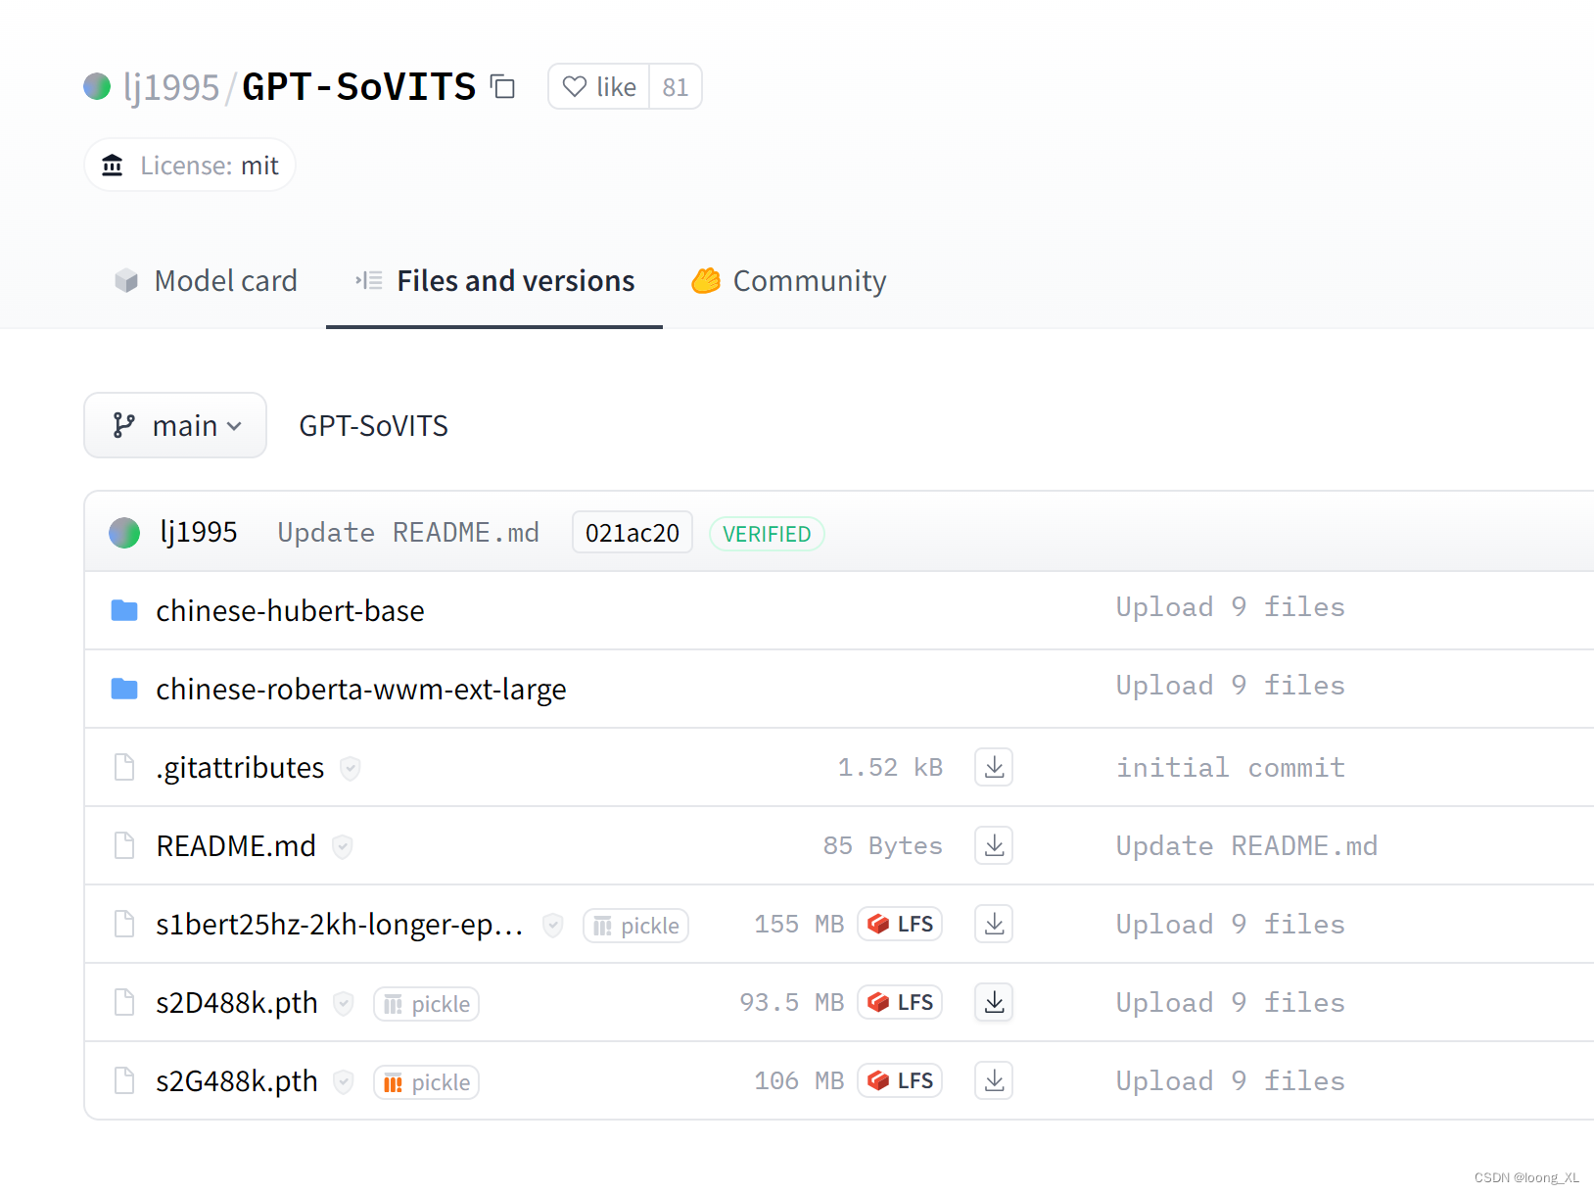Click file icon of .gitattributes

124,767
